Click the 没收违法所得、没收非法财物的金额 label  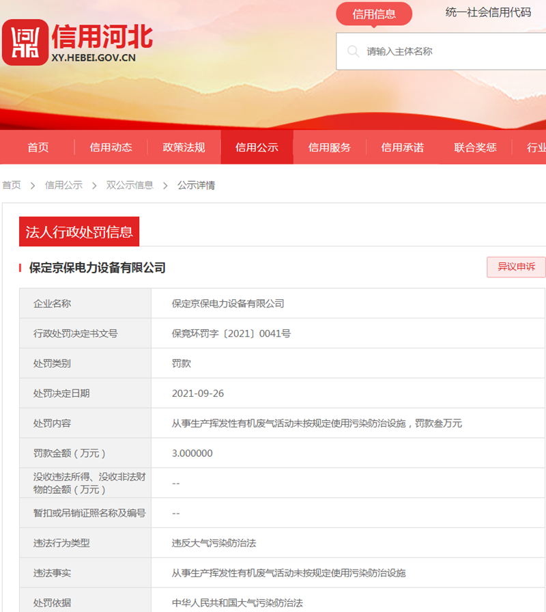coord(89,483)
